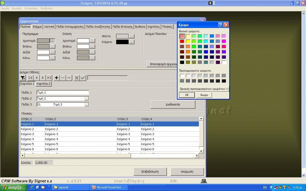Open color picker for Σκίαση Αριστερά
The image size is (306, 191).
point(92,41)
